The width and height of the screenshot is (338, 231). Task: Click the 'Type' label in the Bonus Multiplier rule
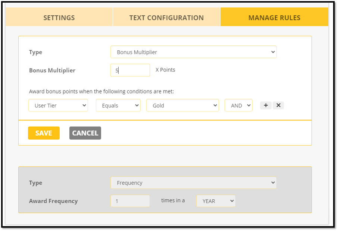pyautogui.click(x=35, y=52)
